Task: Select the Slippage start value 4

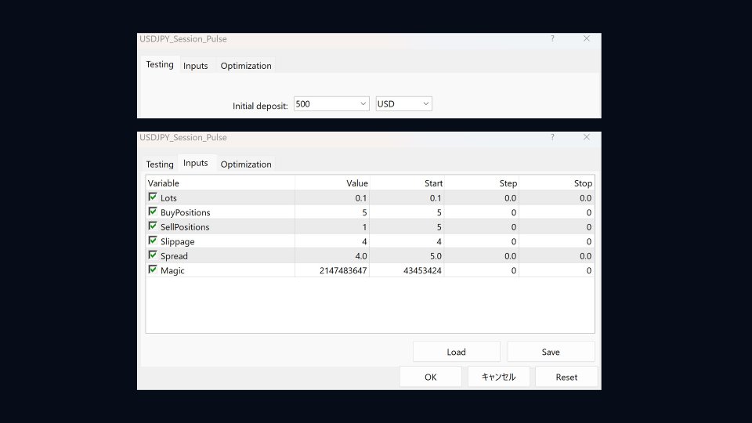Action: [x=407, y=241]
